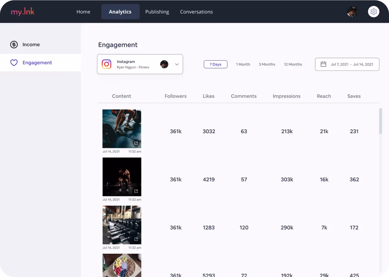Click the Comments column header
The width and height of the screenshot is (389, 277).
(244, 96)
